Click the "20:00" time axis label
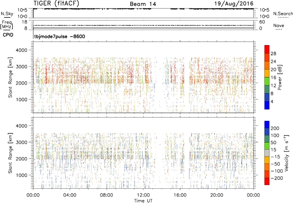Viewport: 293px width, 203px height. [217, 195]
